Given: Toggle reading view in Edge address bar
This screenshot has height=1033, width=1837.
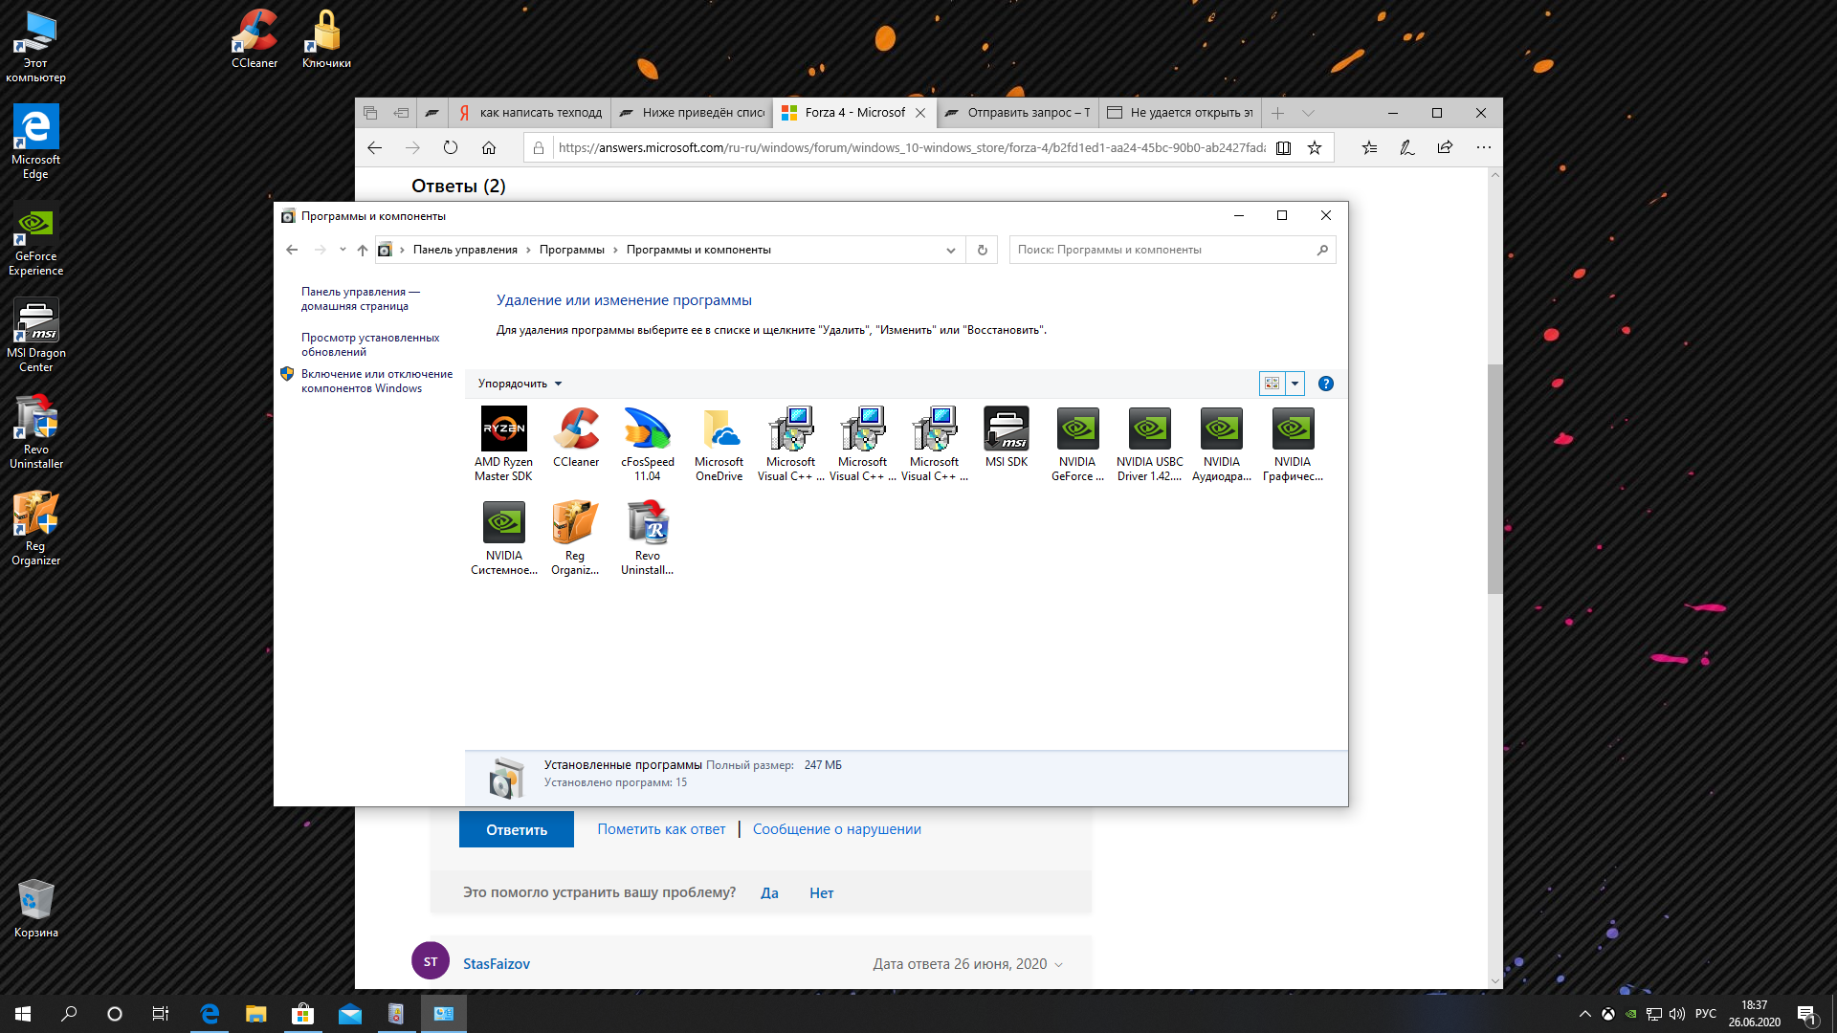Looking at the screenshot, I should tap(1283, 147).
